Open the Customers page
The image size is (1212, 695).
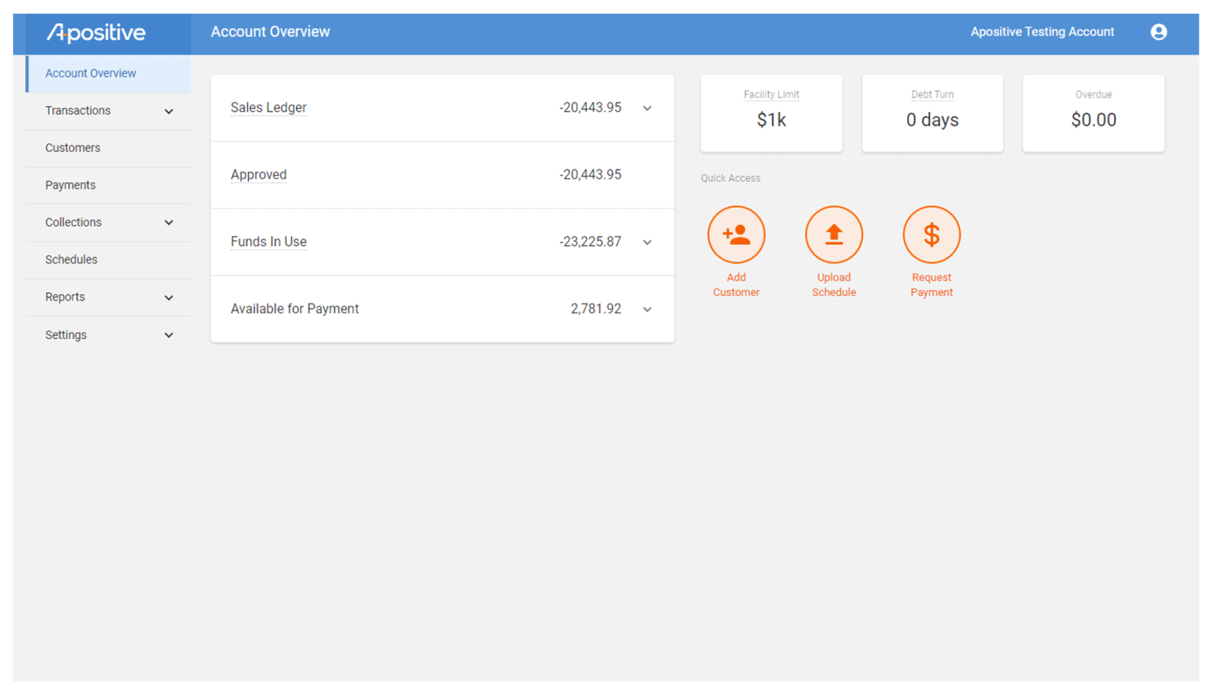tap(73, 148)
